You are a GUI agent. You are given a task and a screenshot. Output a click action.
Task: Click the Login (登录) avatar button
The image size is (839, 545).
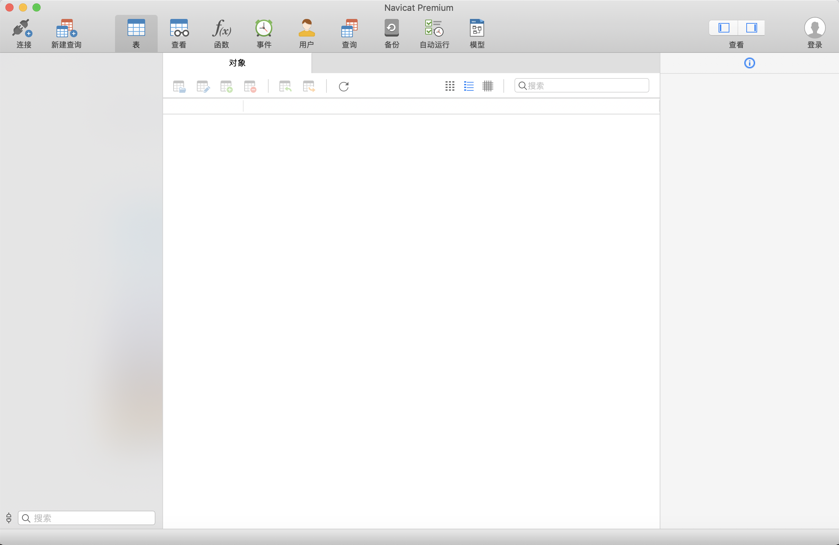tap(814, 28)
